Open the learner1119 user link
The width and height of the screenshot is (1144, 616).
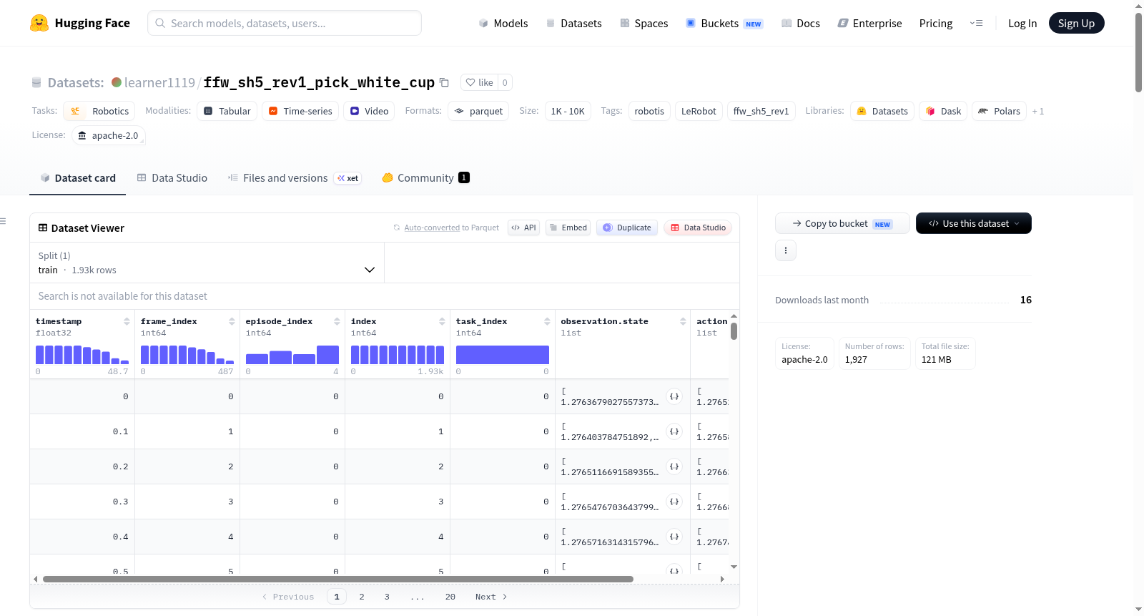159,82
